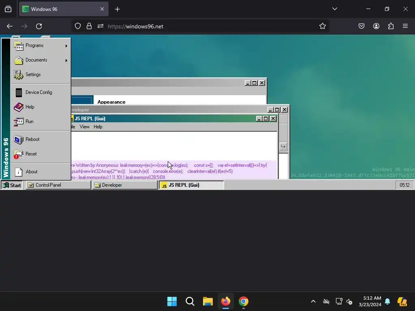Open tracking protection shield icon
This screenshot has width=415, height=311.
[77, 26]
